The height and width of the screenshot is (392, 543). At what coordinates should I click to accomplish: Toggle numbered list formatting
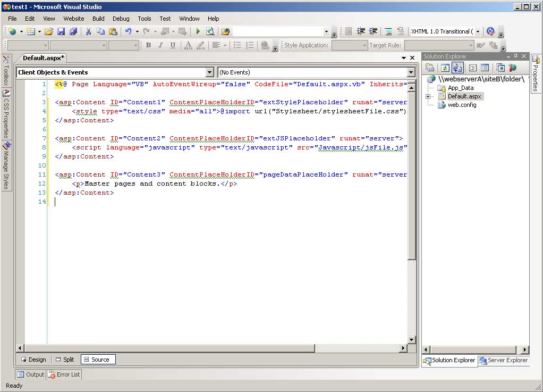click(249, 45)
